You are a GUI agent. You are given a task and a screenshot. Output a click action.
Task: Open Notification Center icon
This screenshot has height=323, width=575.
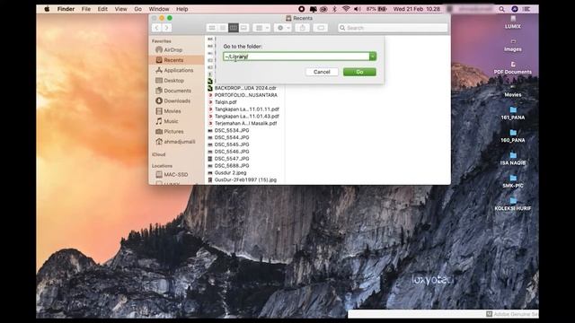pos(526,9)
